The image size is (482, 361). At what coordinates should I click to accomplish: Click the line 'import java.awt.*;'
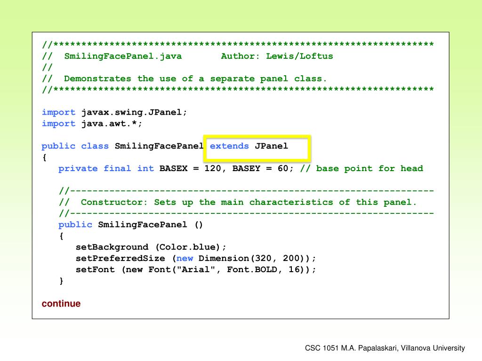point(92,124)
